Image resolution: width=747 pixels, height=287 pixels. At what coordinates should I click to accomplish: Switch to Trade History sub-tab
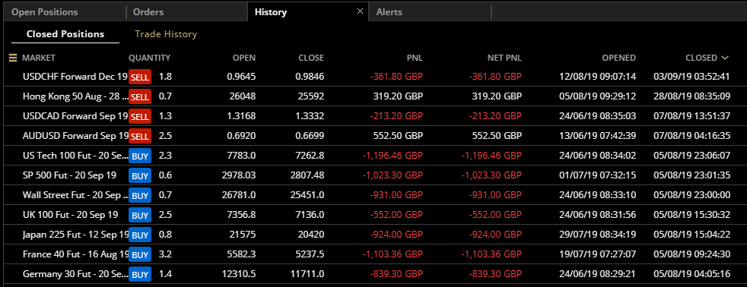(166, 34)
